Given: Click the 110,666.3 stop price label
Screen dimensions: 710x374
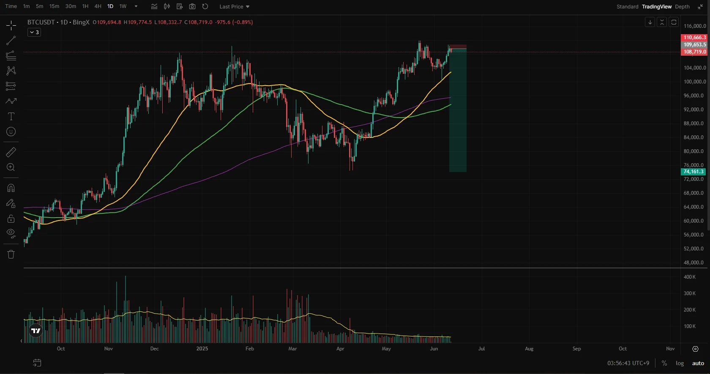Looking at the screenshot, I should 694,38.
